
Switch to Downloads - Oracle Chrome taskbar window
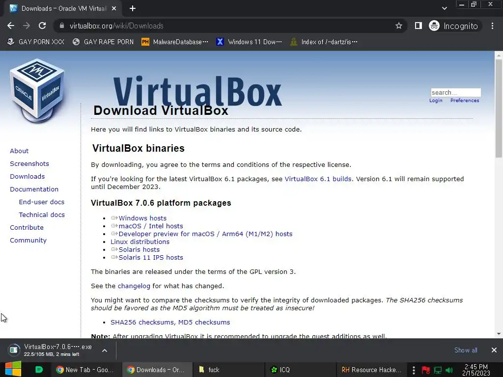point(157,370)
